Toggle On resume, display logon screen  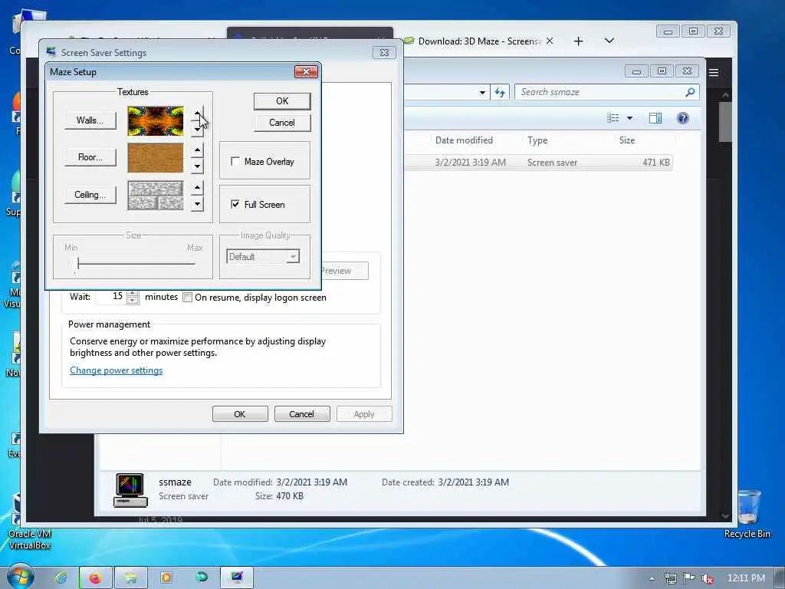click(188, 298)
